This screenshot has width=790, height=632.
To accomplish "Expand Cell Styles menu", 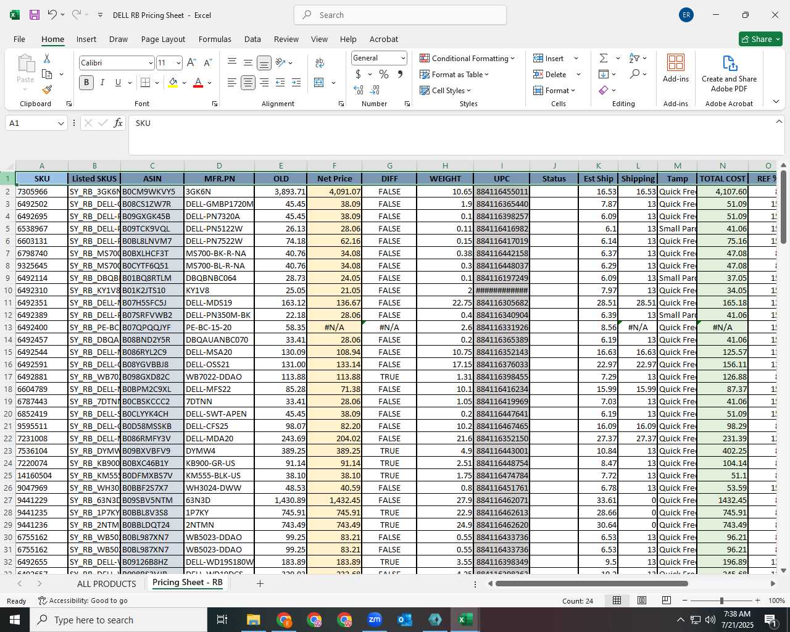I will pyautogui.click(x=445, y=90).
